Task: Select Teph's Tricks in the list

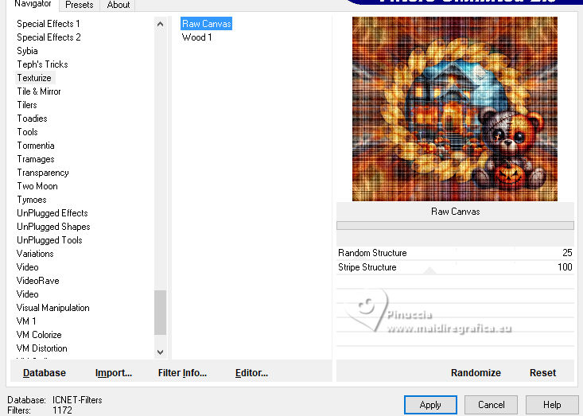Action: tap(42, 64)
